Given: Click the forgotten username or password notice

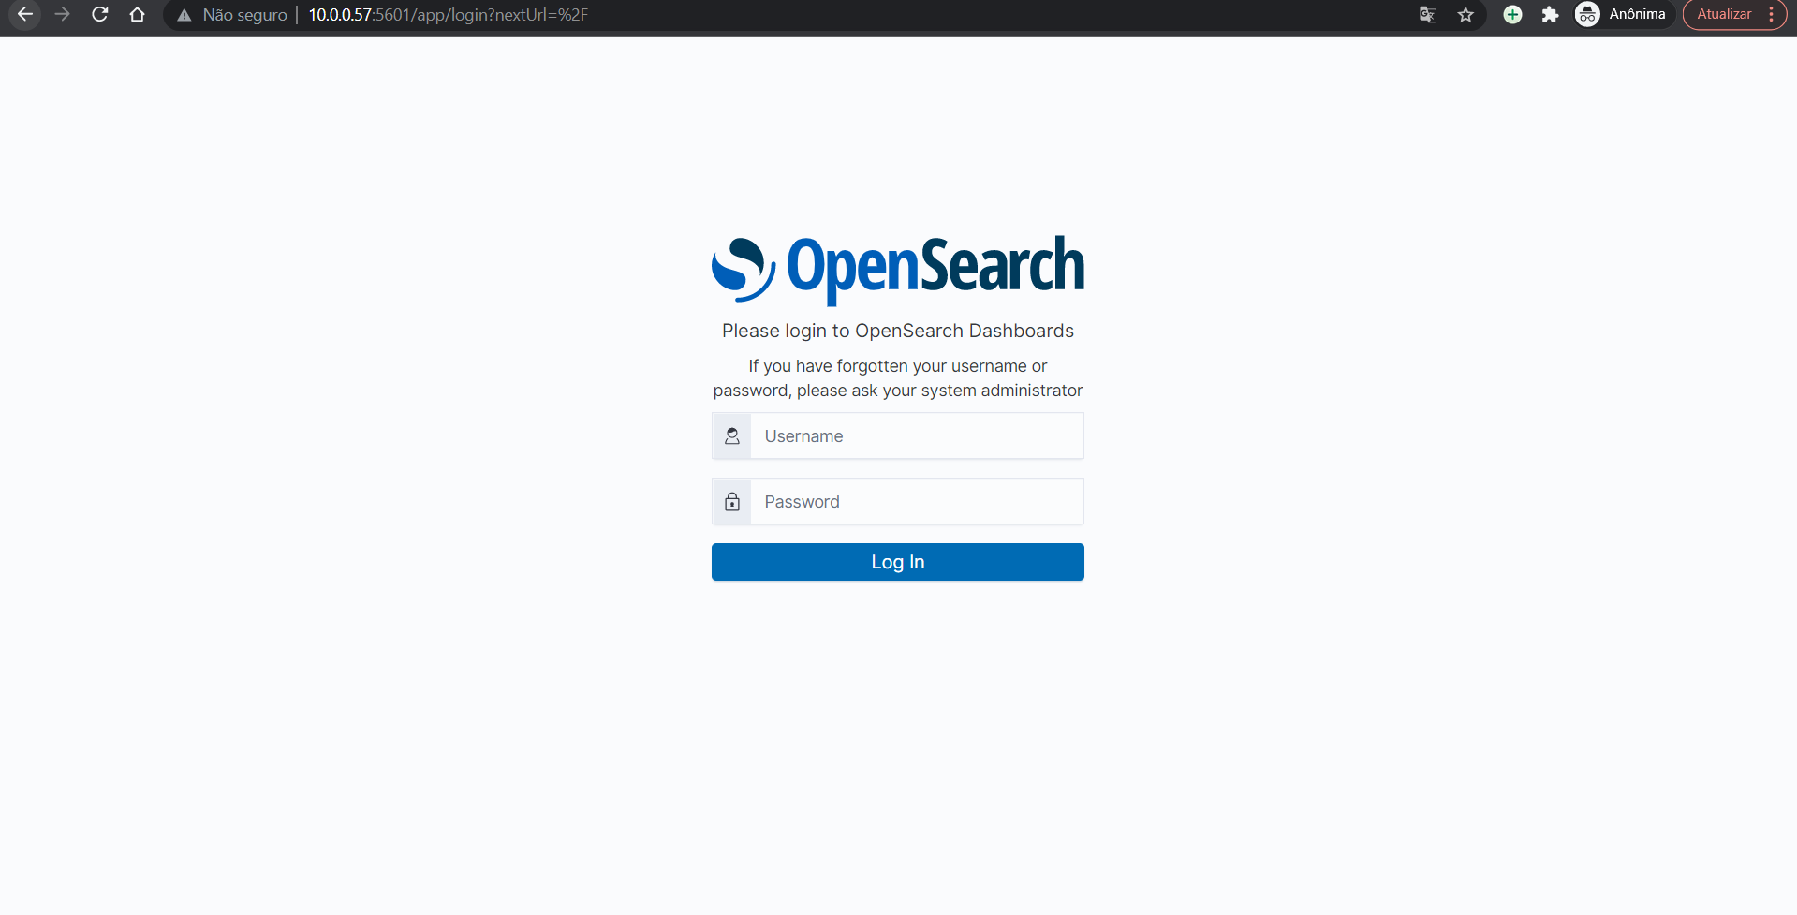Looking at the screenshot, I should [x=898, y=378].
